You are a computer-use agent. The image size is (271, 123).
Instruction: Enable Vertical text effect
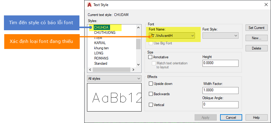point(151,105)
